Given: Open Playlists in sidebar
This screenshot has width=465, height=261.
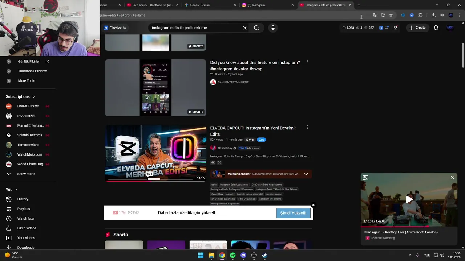Looking at the screenshot, I should tap(24, 209).
